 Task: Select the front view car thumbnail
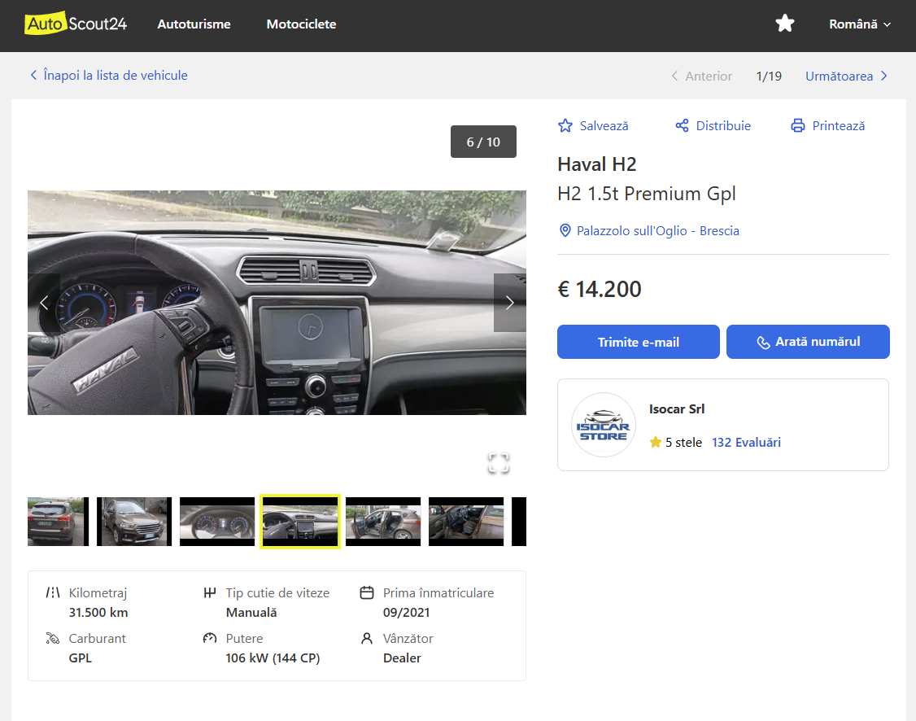click(x=133, y=522)
